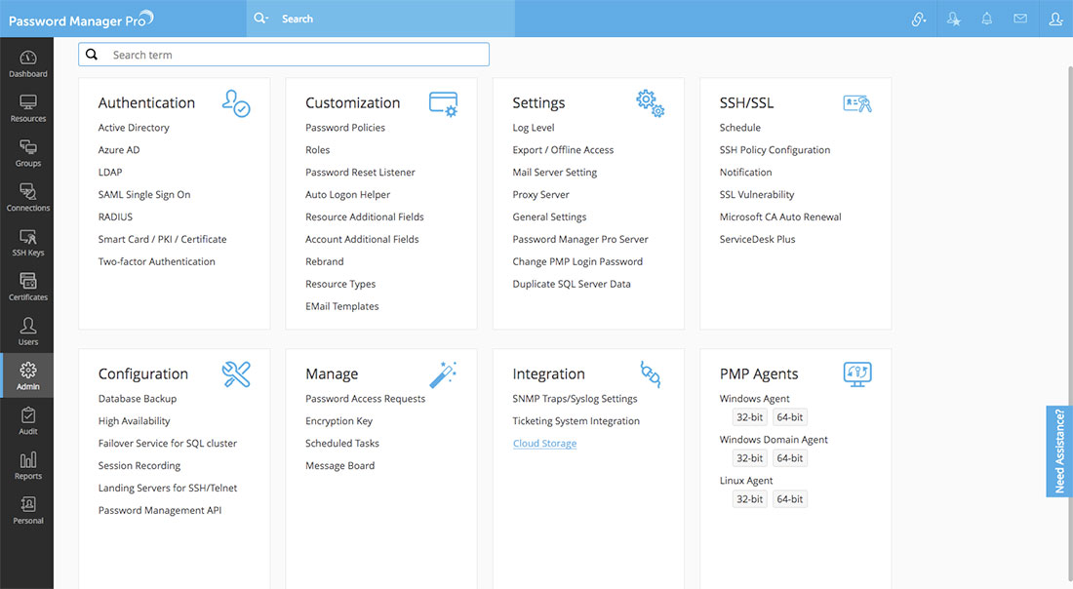Image resolution: width=1073 pixels, height=589 pixels.
Task: Open Password Policies
Action: [345, 128]
